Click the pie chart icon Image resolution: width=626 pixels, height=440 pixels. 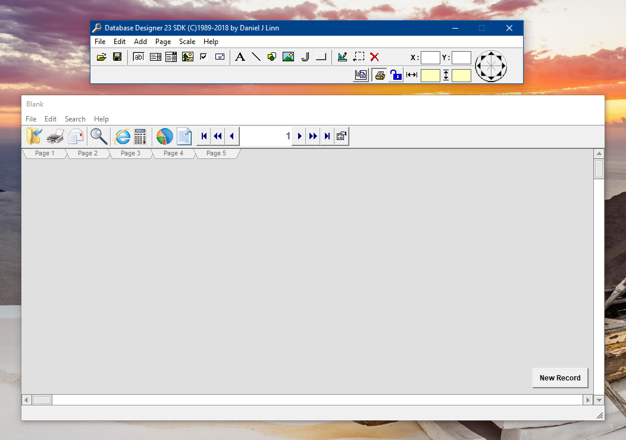tap(165, 136)
